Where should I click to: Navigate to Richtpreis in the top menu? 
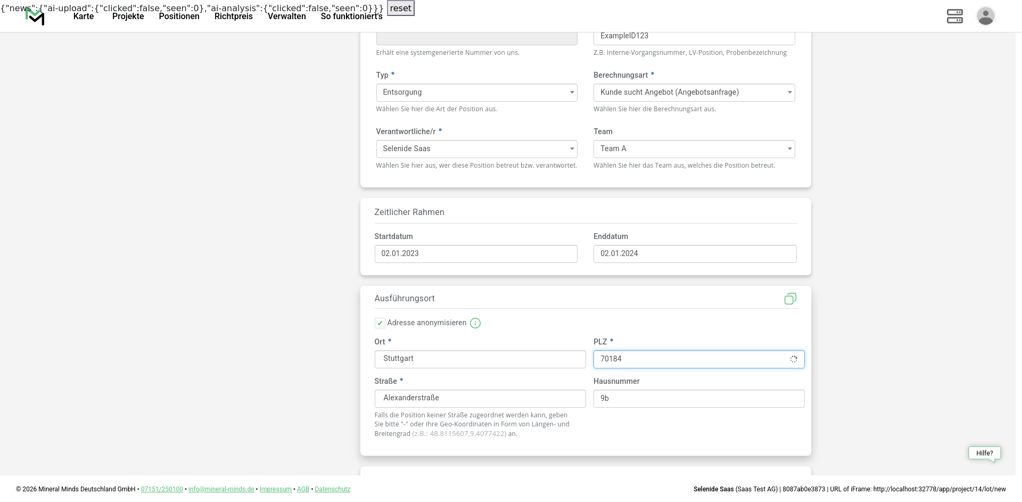point(233,17)
